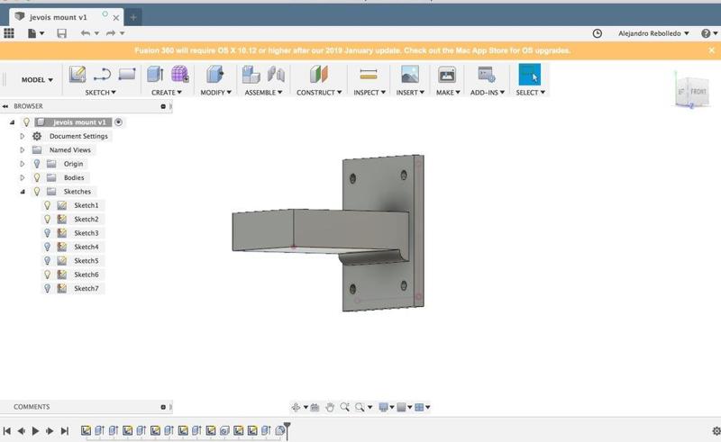The image size is (721, 442).
Task: Select the sketch Rectangle tool
Action: (126, 74)
